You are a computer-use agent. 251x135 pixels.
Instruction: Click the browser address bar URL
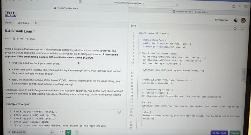(x=129, y=3)
